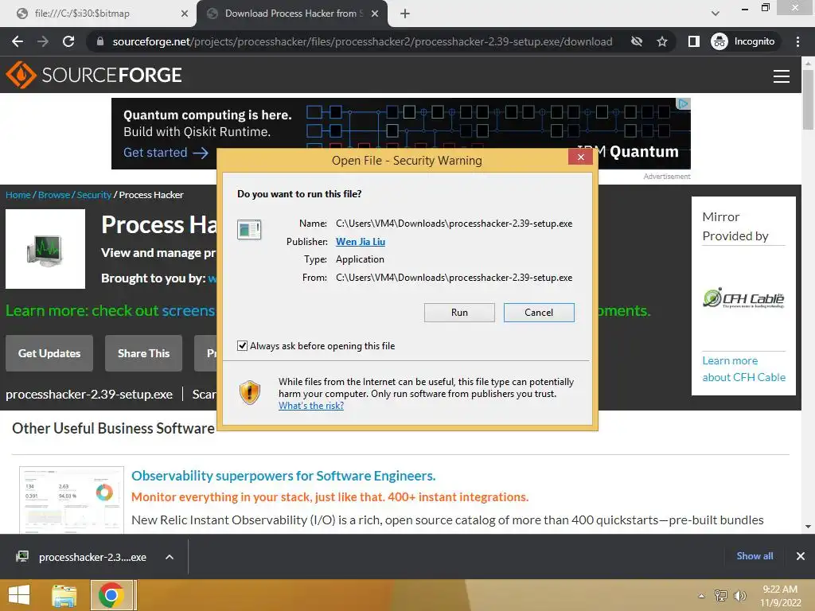Toggle the browser side panel icon

[x=693, y=41]
